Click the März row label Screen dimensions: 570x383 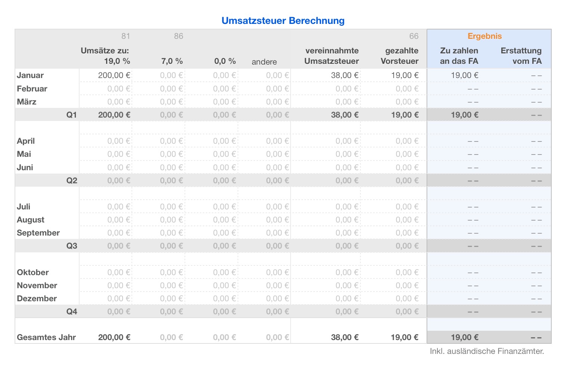click(x=27, y=102)
